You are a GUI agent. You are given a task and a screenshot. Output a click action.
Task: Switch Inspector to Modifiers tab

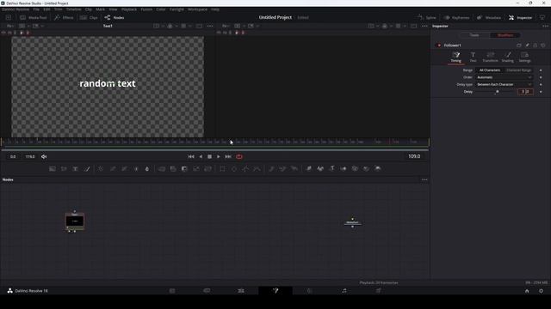click(x=505, y=35)
